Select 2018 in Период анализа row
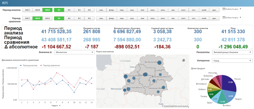 click(37, 10)
